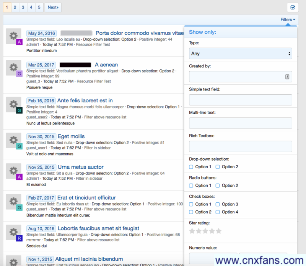This screenshot has height=266, width=306.
Task: Click gear icon for Aliquet mi lacinia bibendum
Action: point(13,261)
